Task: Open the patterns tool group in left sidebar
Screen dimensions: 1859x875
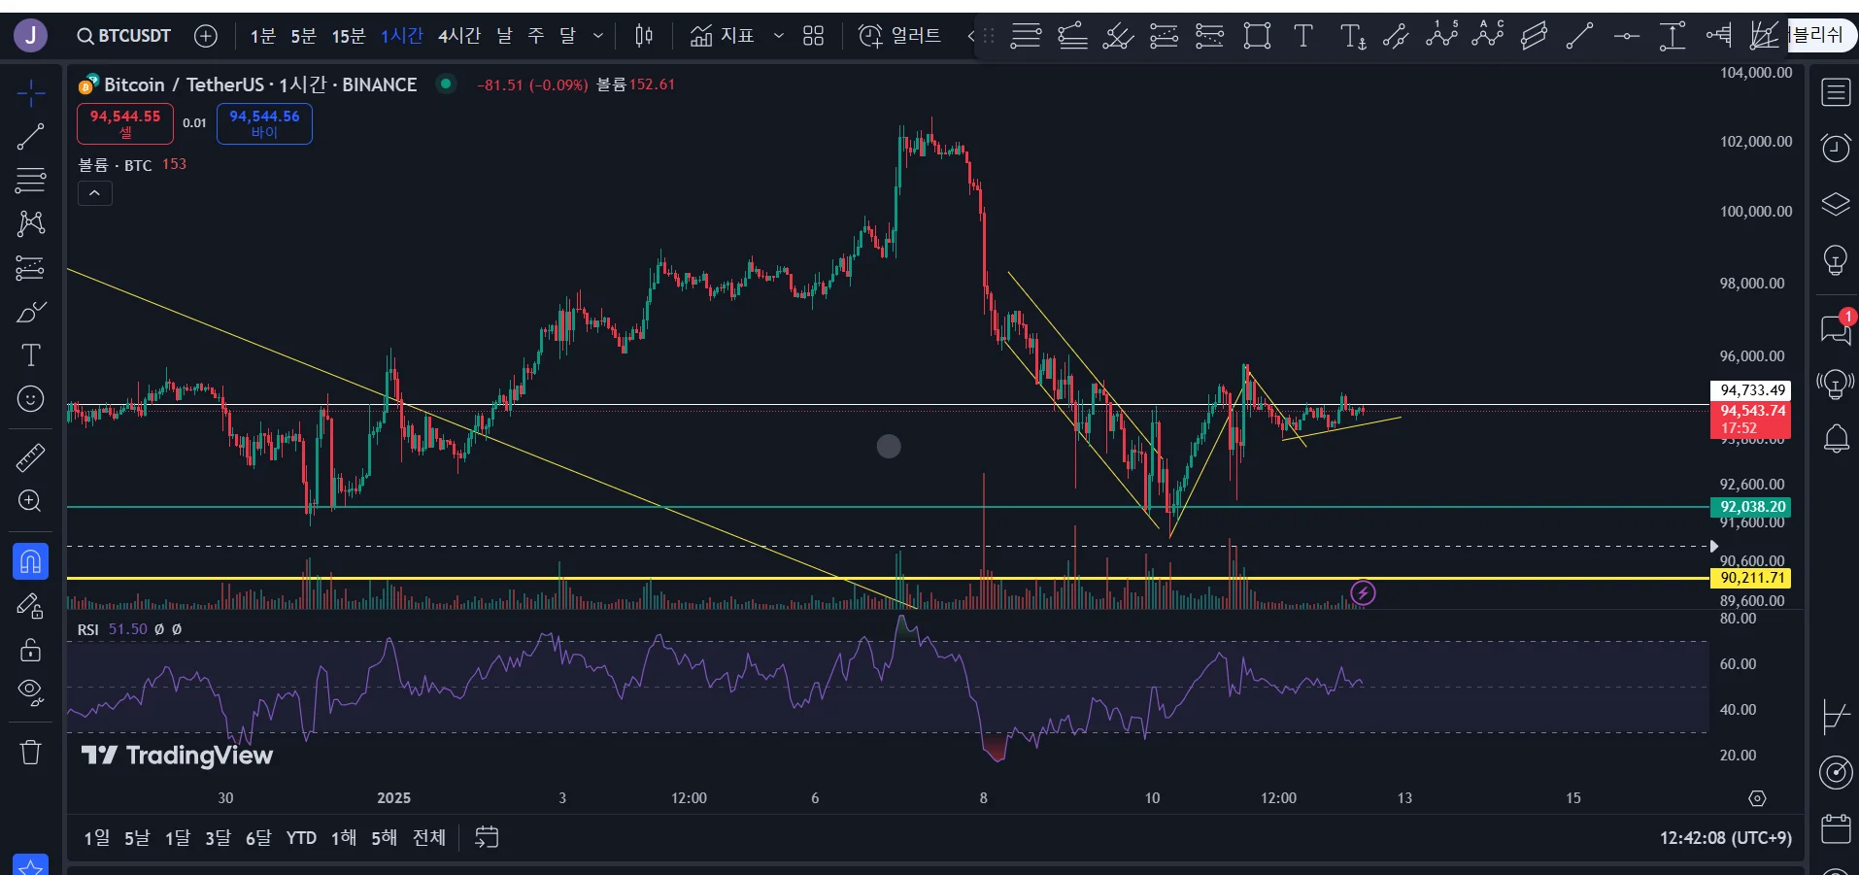Action: click(x=31, y=223)
